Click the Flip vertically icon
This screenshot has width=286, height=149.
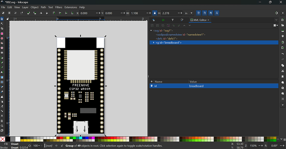click(x=47, y=13)
